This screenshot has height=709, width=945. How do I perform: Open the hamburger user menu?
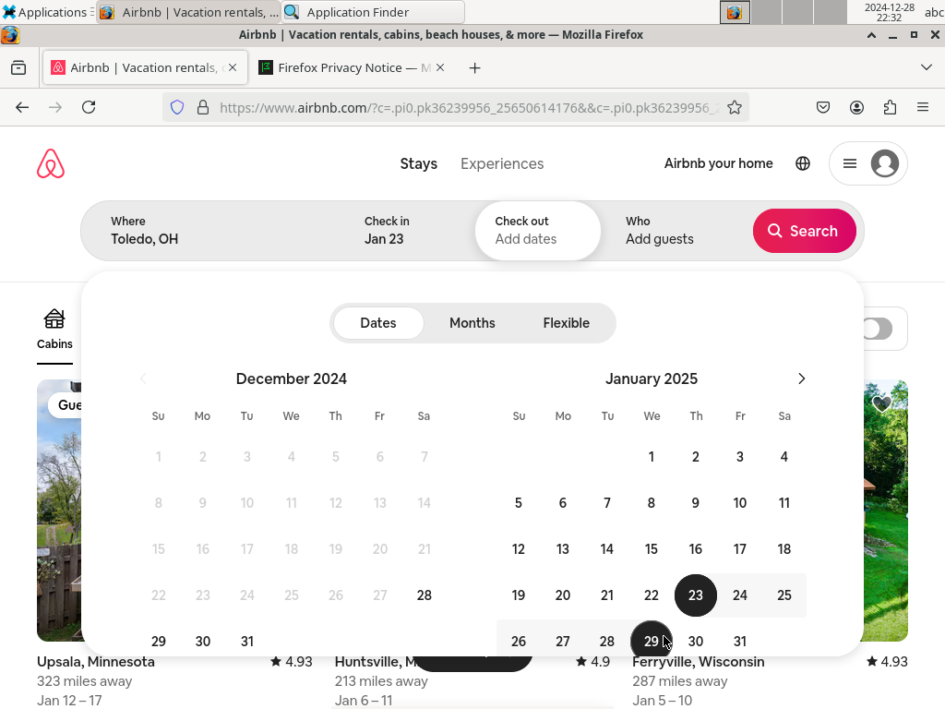pos(850,163)
